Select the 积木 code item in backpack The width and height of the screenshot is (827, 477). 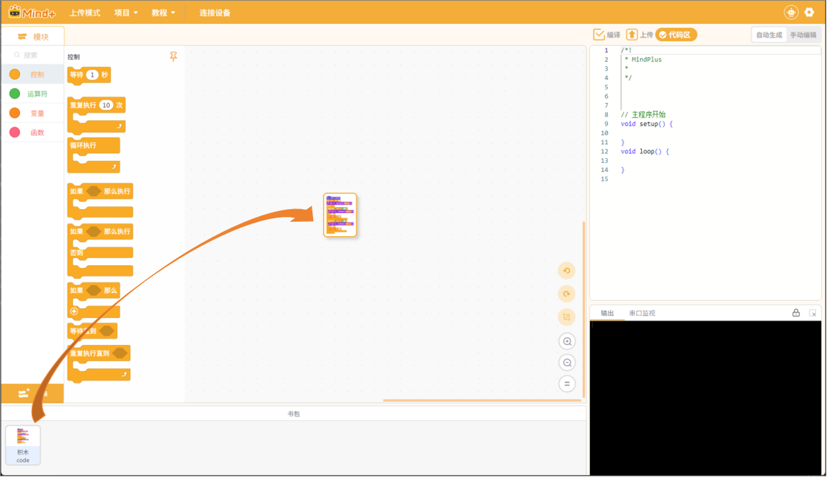(x=23, y=445)
